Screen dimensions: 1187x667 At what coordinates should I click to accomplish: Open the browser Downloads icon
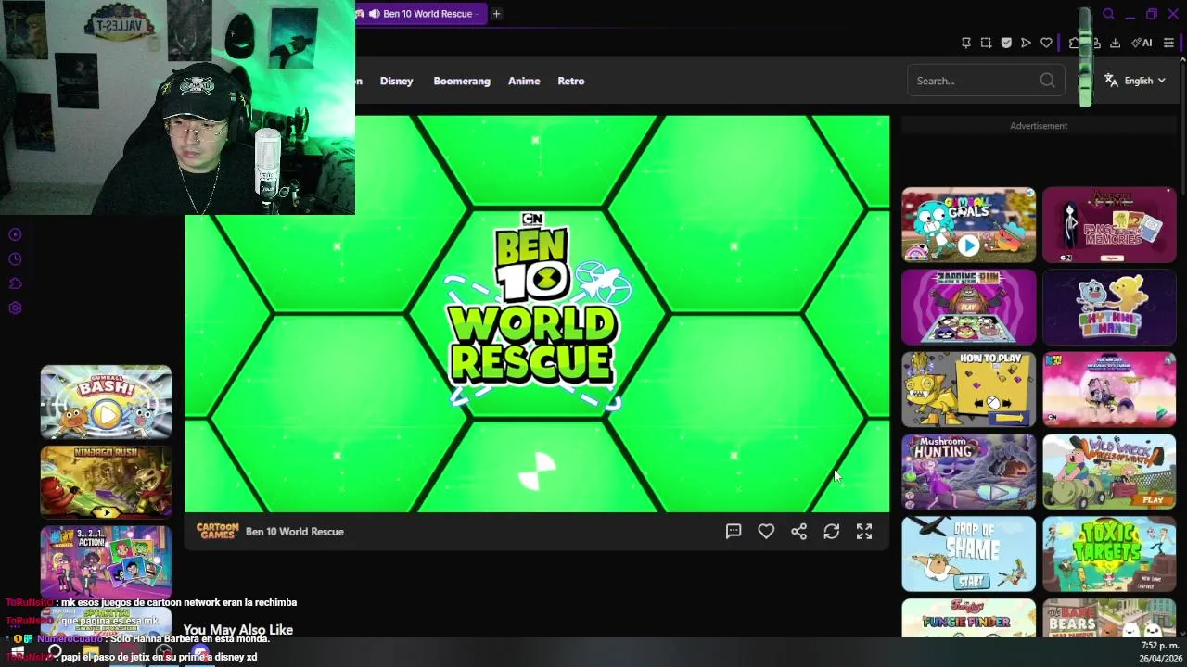(x=1115, y=43)
